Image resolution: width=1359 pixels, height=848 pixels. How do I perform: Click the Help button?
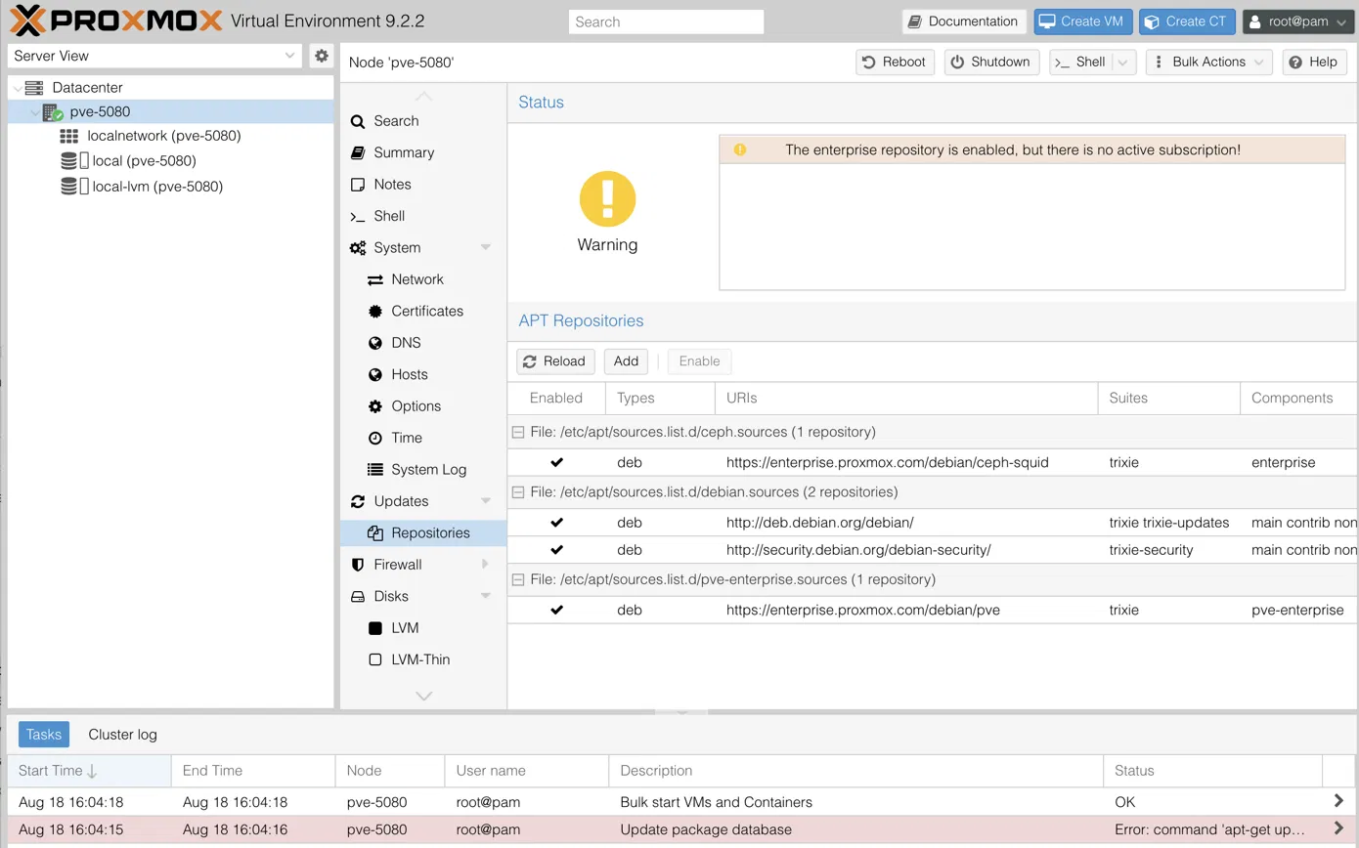point(1315,62)
